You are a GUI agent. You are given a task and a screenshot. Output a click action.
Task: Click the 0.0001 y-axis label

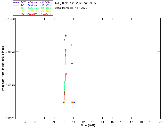click(x=10, y=118)
